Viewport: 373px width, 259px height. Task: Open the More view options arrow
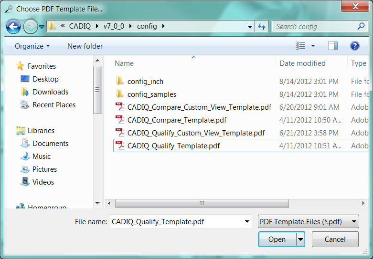tap(313, 46)
